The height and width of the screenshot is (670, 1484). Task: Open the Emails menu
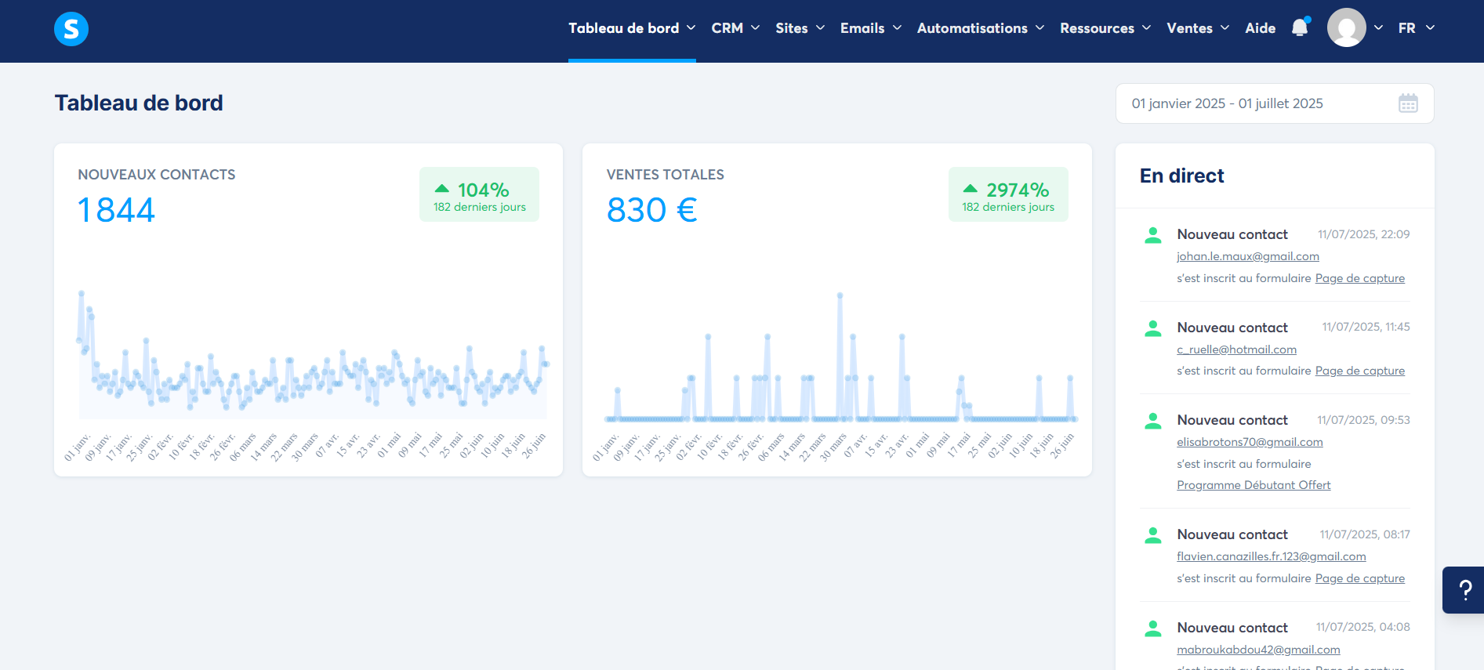click(x=871, y=28)
